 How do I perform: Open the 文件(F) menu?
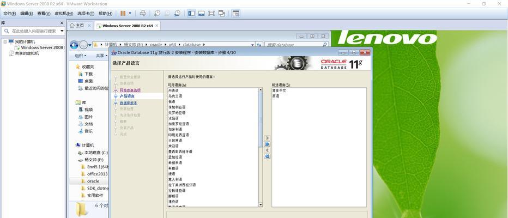9,14
